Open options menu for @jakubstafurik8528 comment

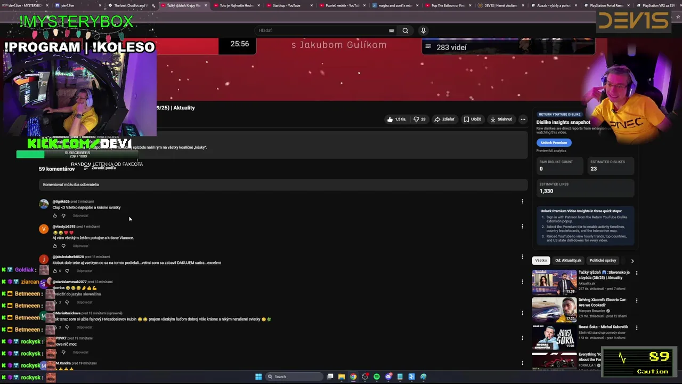(522, 257)
